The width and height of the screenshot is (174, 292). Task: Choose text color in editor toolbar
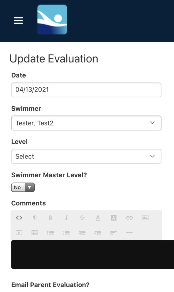tap(98, 218)
